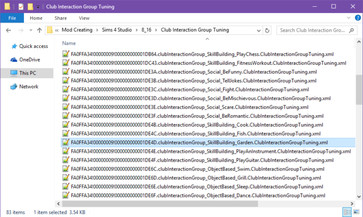
Task: Sort files by the Name column header
Action: pyautogui.click(x=69, y=43)
